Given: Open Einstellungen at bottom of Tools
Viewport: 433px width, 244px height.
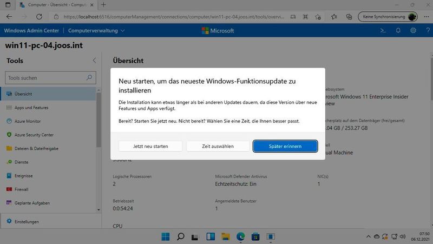Looking at the screenshot, I should point(51,222).
